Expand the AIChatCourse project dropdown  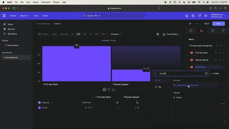click(218, 16)
